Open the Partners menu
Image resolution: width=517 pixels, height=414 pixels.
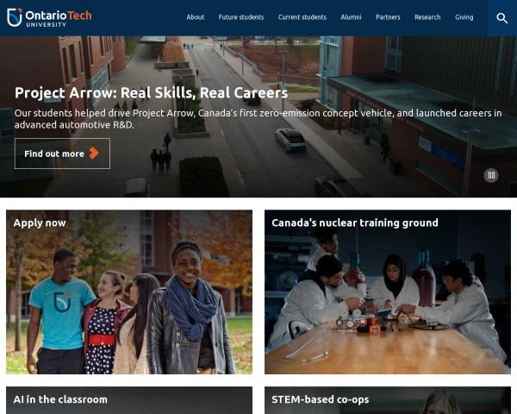tap(388, 17)
